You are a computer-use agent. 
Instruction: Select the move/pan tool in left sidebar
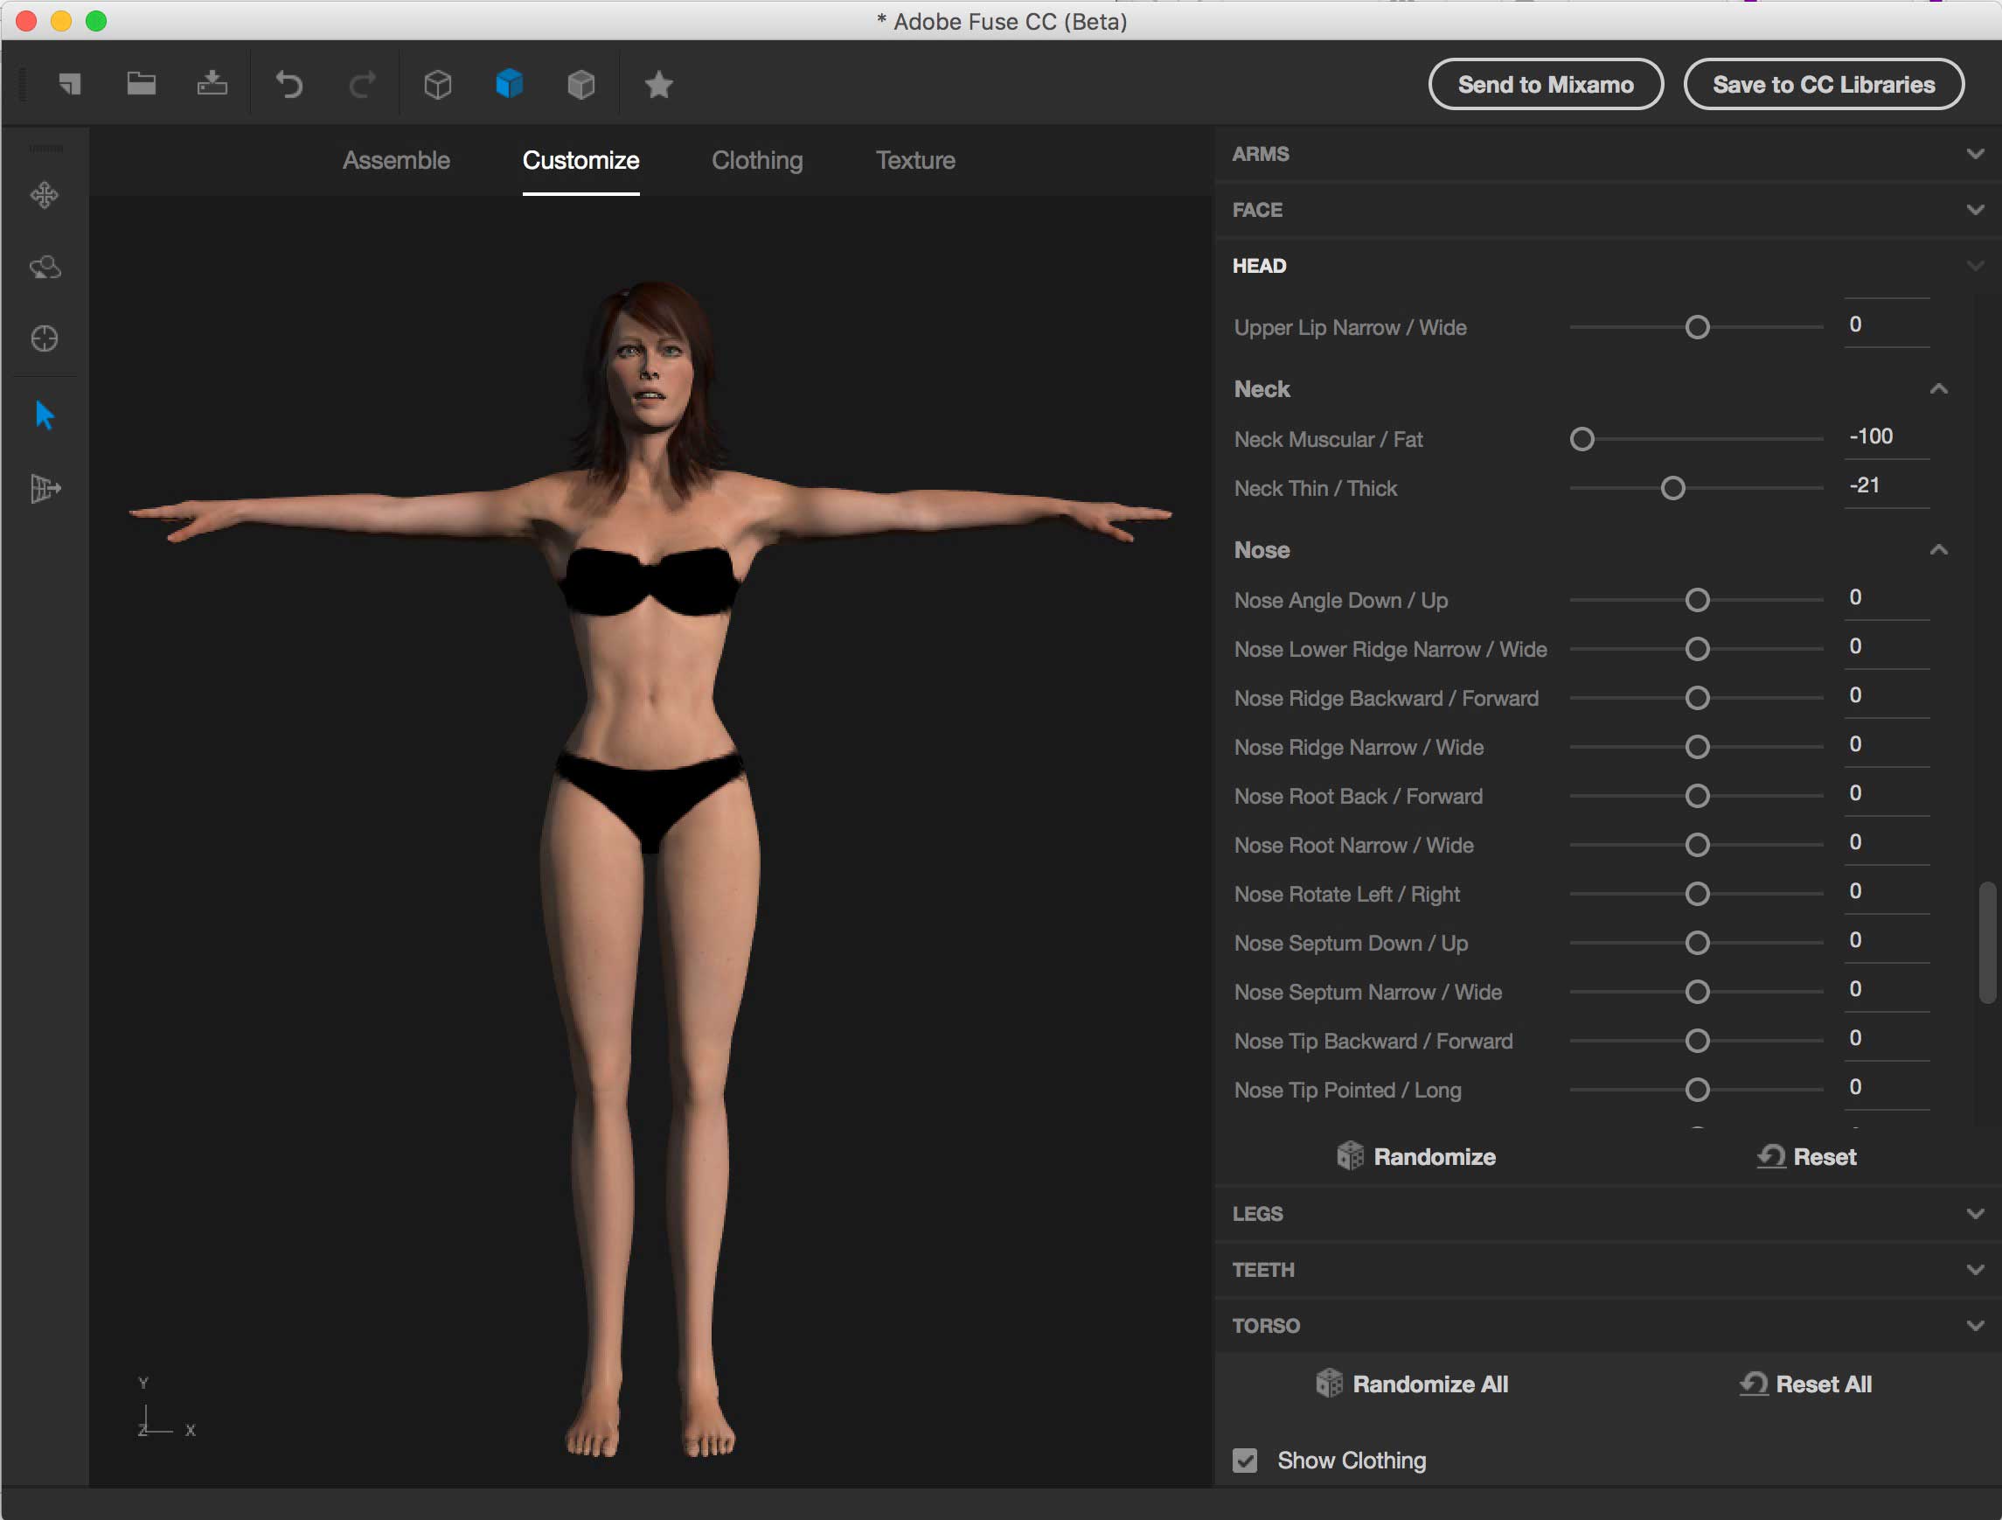tap(45, 195)
